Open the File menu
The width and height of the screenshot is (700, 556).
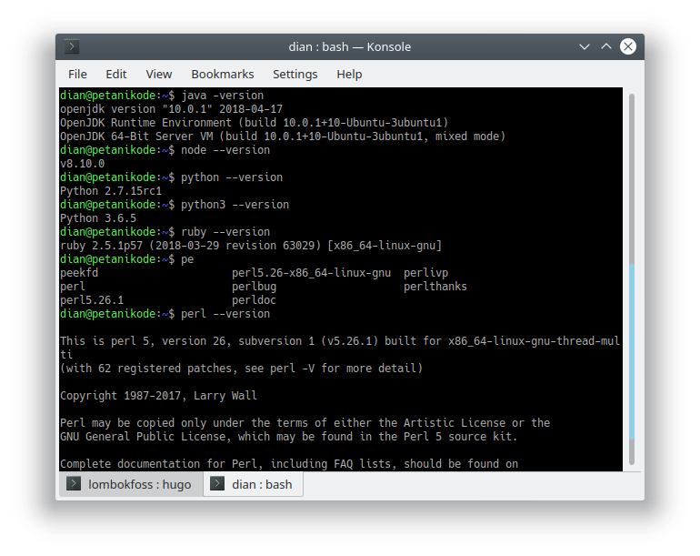tap(77, 75)
